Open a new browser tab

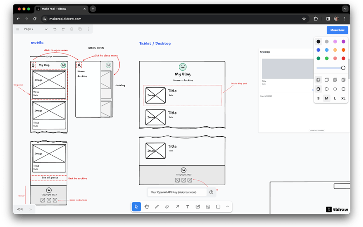93,9
